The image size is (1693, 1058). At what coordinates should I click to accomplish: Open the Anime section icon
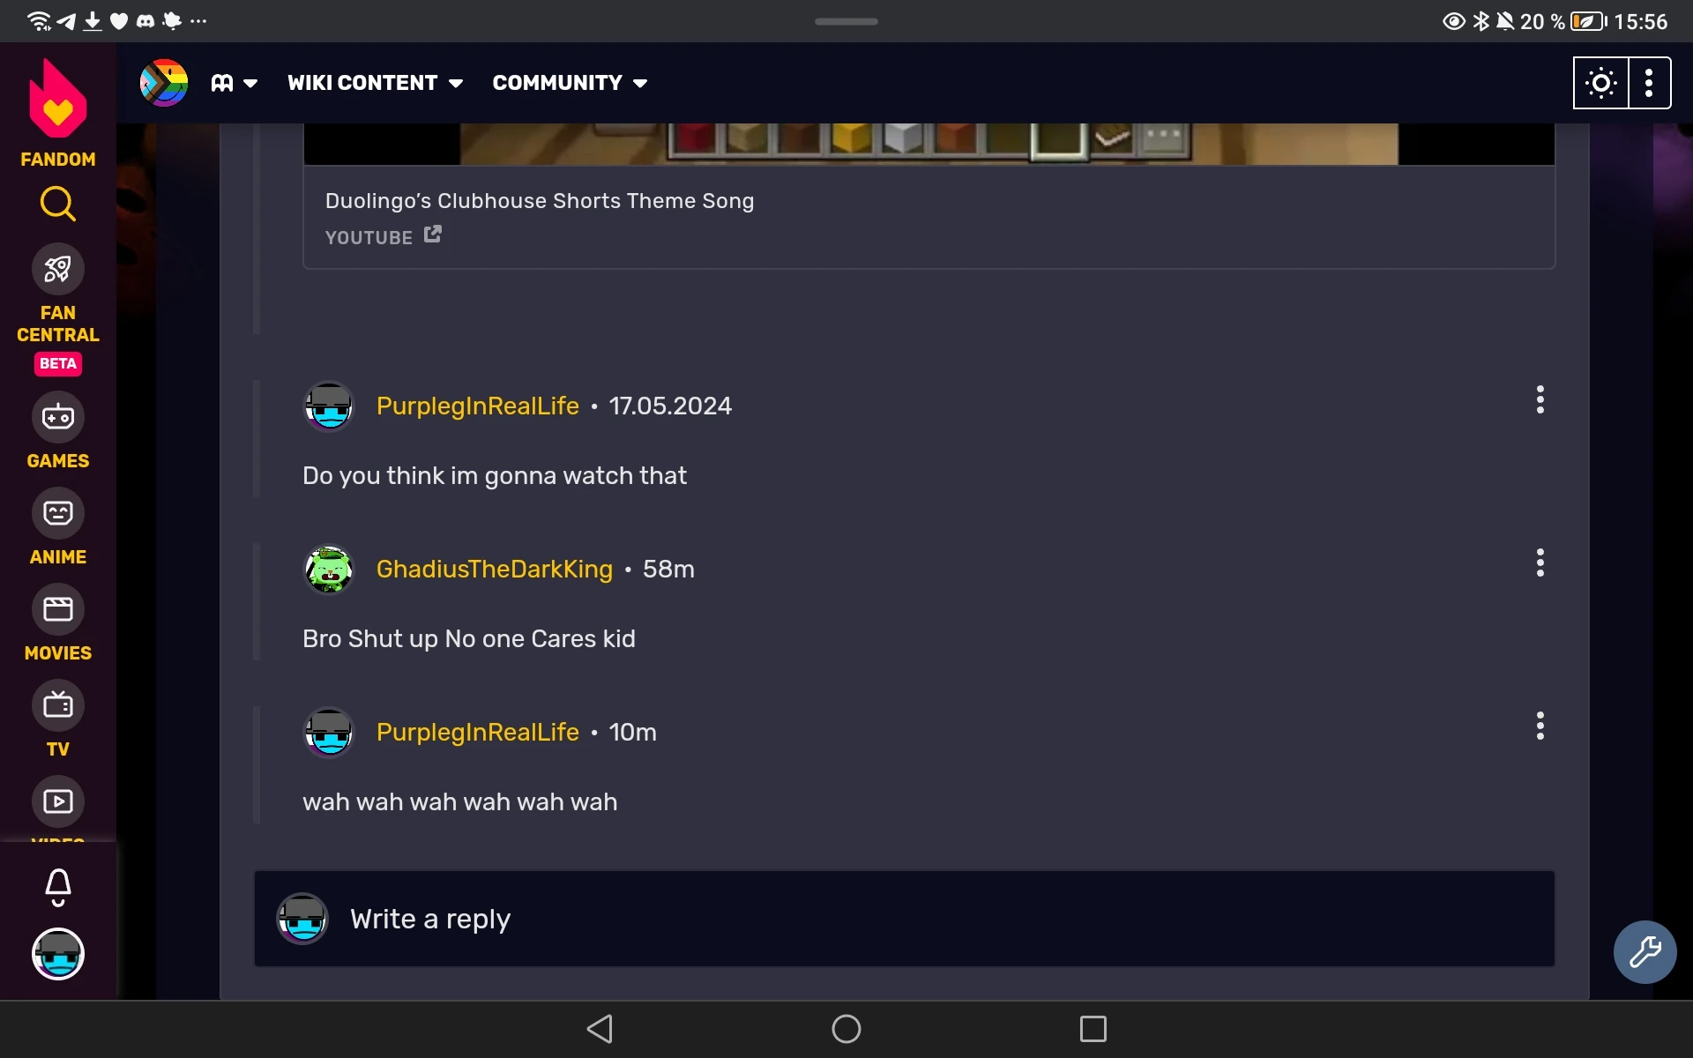(x=58, y=513)
